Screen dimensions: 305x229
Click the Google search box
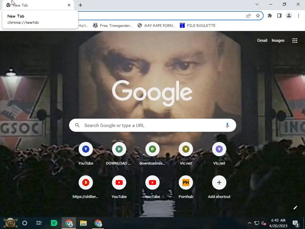click(152, 125)
